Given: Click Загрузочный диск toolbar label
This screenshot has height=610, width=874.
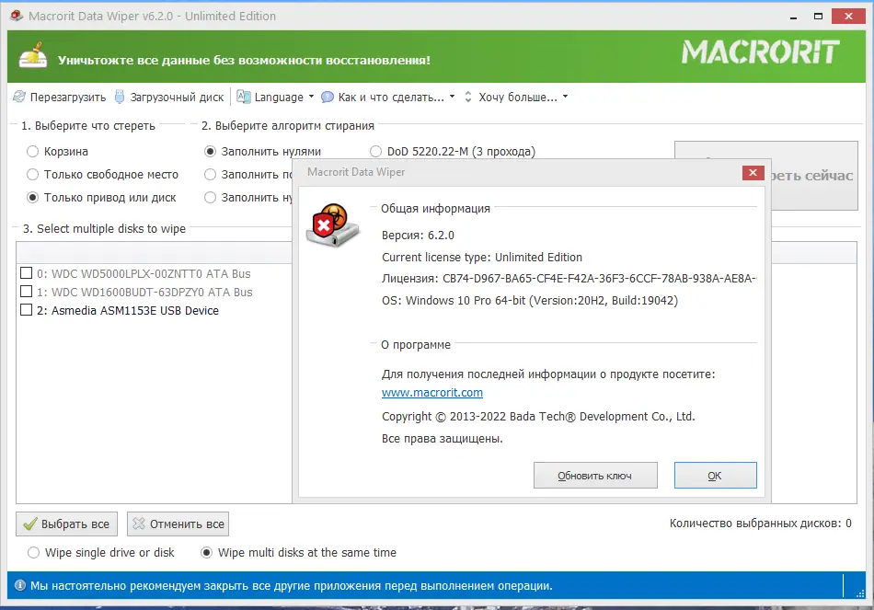Looking at the screenshot, I should [x=177, y=97].
